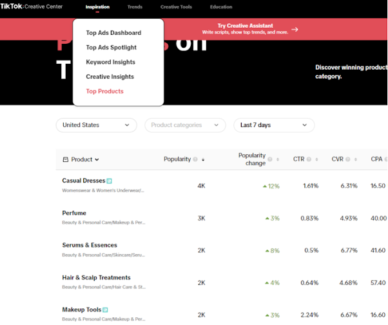
Task: Click Beauty & Personal Care/Hair Care subtitle
Action: [104, 287]
